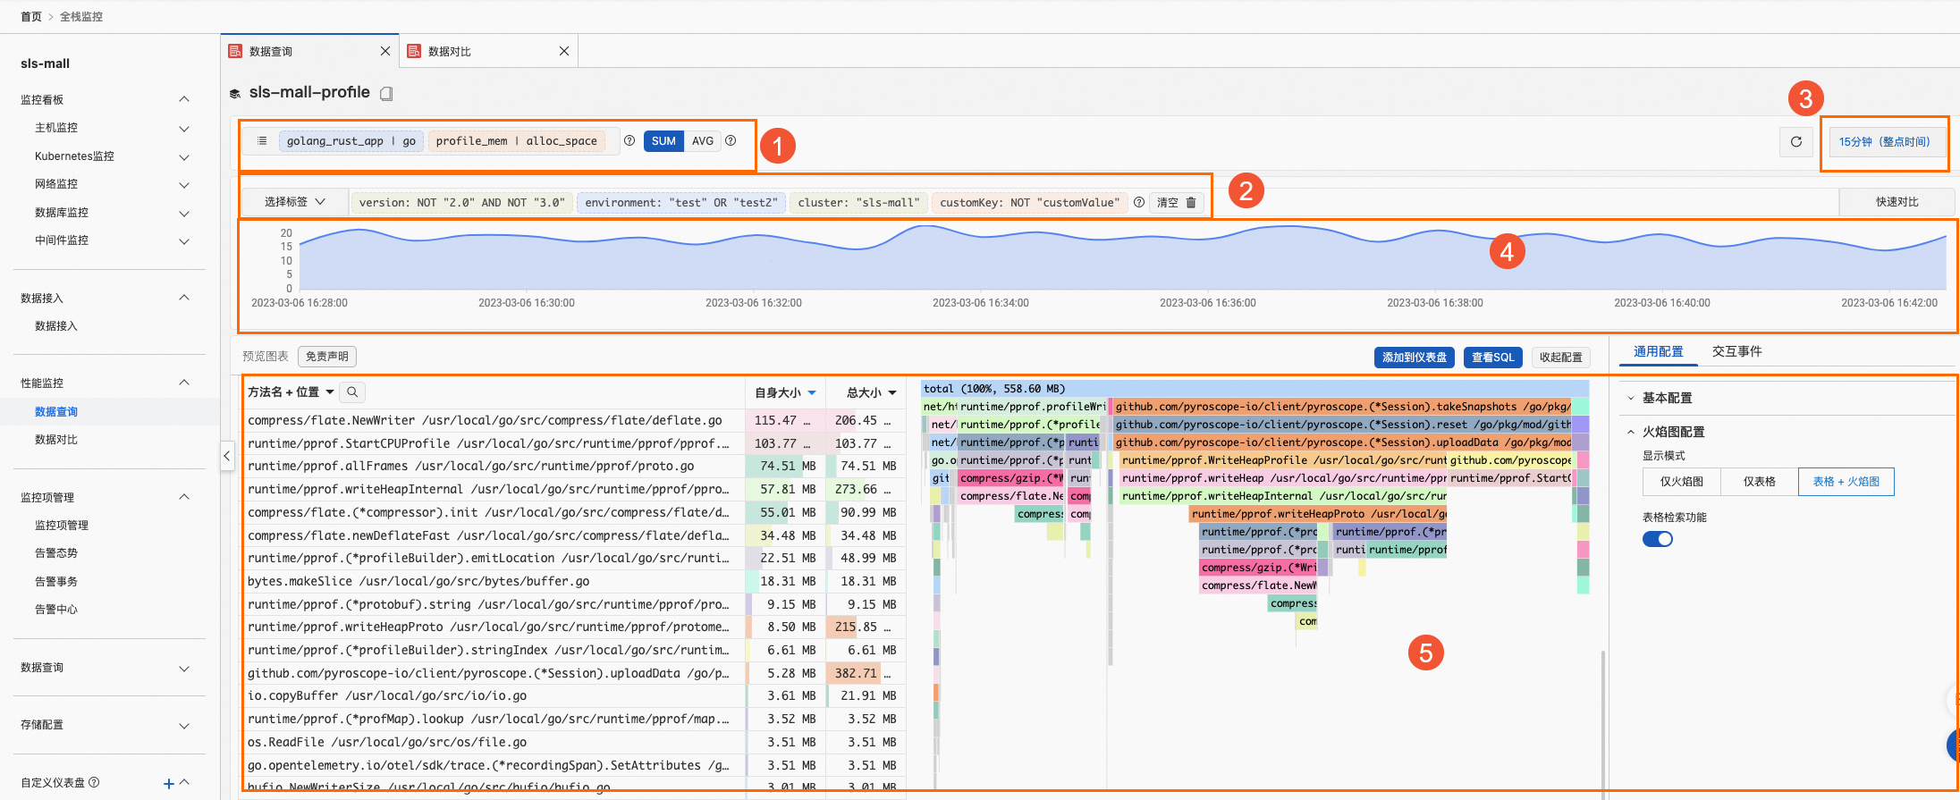Switch to the 数据对比 tab
The height and width of the screenshot is (800, 1960).
[488, 51]
